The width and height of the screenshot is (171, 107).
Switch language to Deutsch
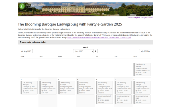131,17
